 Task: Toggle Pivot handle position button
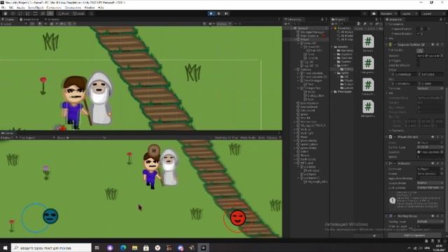(x=63, y=13)
